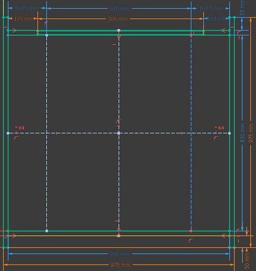This screenshot has height=271, width=256.
Task: Pick the 125 mm orange dimension
Action: coord(23,19)
